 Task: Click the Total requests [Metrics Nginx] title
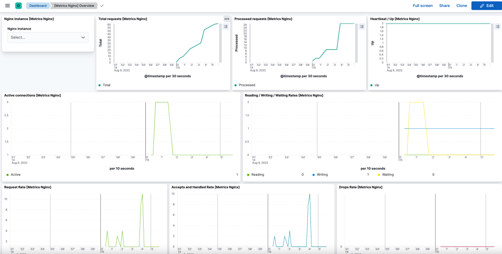(123, 19)
